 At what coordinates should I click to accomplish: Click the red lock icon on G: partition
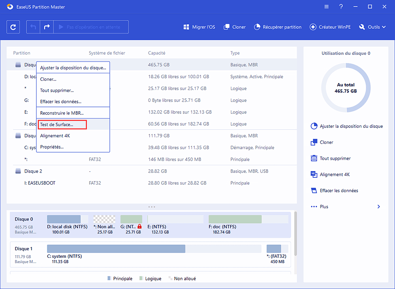coord(139,226)
